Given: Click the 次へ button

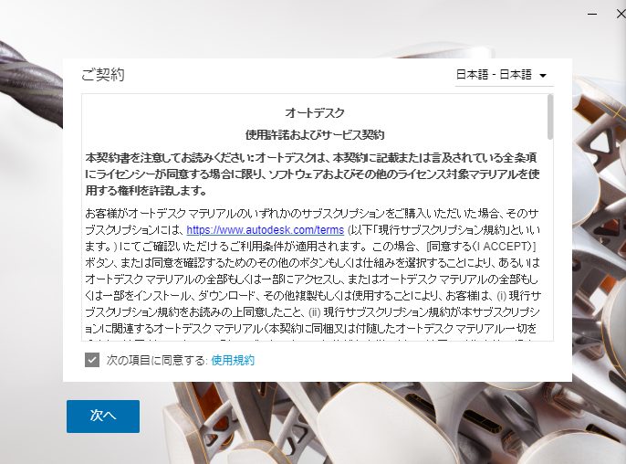Looking at the screenshot, I should (103, 416).
